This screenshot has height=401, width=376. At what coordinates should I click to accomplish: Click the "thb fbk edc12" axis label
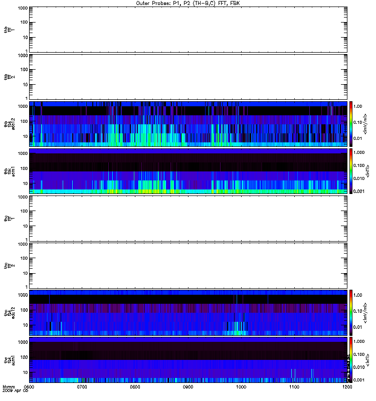point(9,124)
